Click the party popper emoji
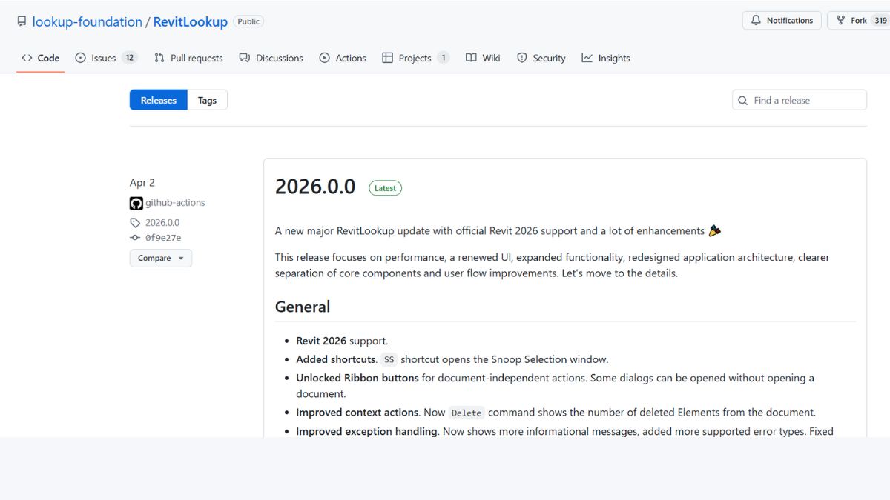890x500 pixels. [714, 230]
